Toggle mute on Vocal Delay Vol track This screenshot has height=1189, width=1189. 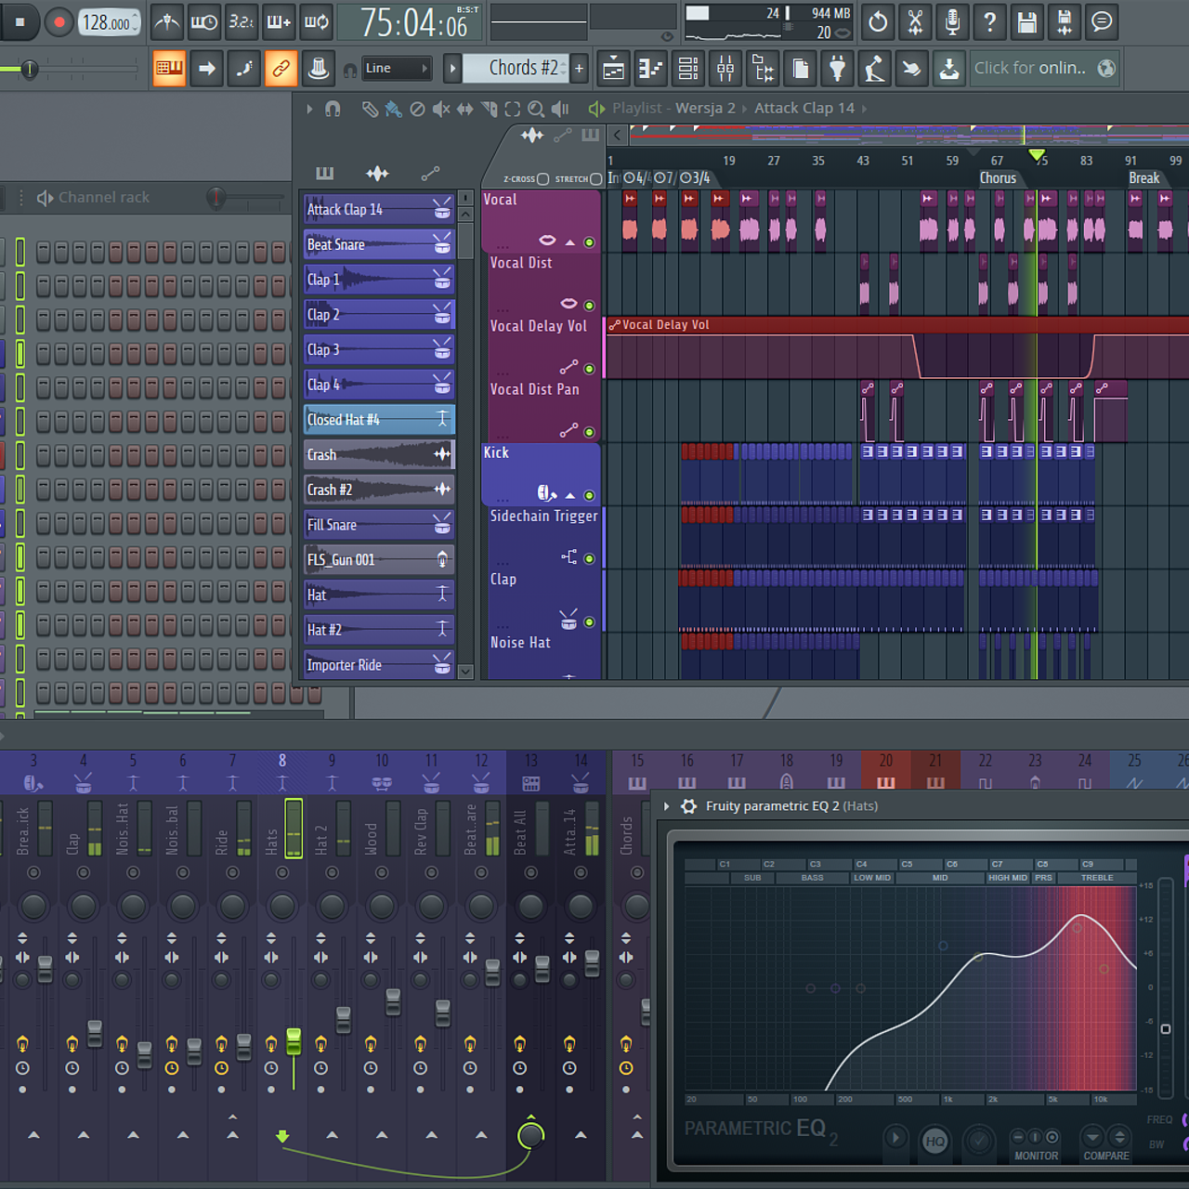[589, 369]
